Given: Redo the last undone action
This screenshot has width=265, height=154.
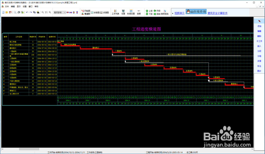Looking at the screenshot, I should click(30, 12).
